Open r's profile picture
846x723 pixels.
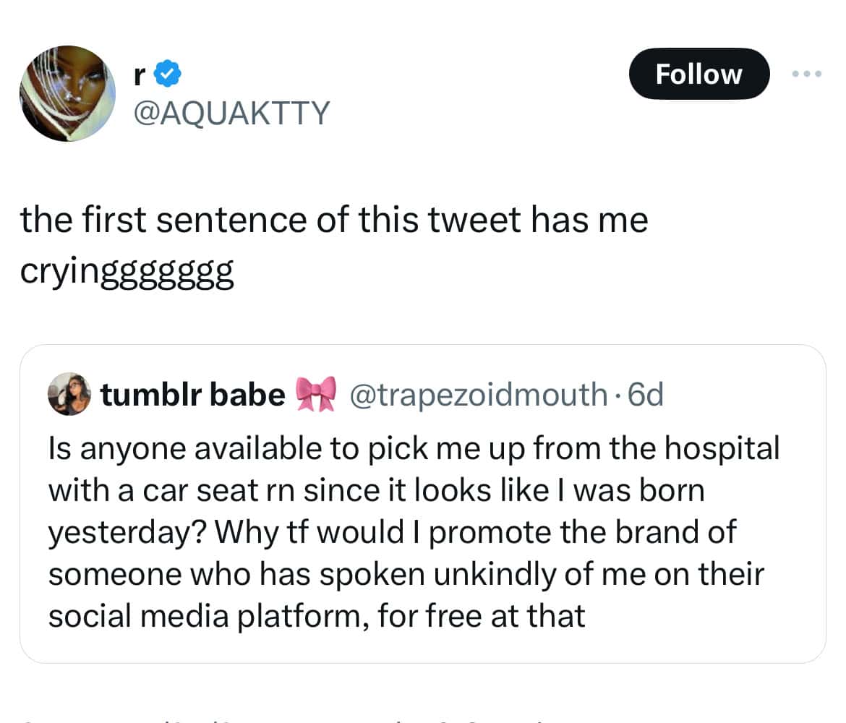point(67,93)
